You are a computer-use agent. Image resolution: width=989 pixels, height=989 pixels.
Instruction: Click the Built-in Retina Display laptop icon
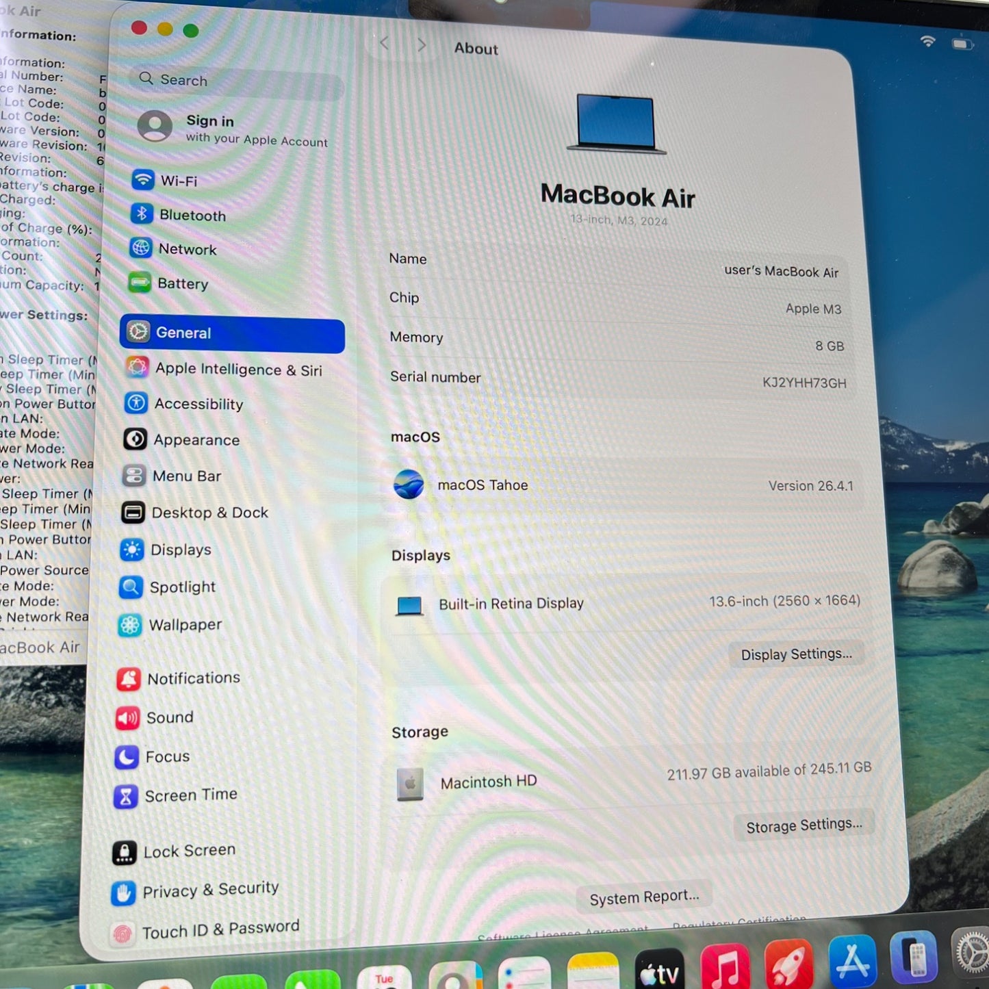(x=410, y=606)
